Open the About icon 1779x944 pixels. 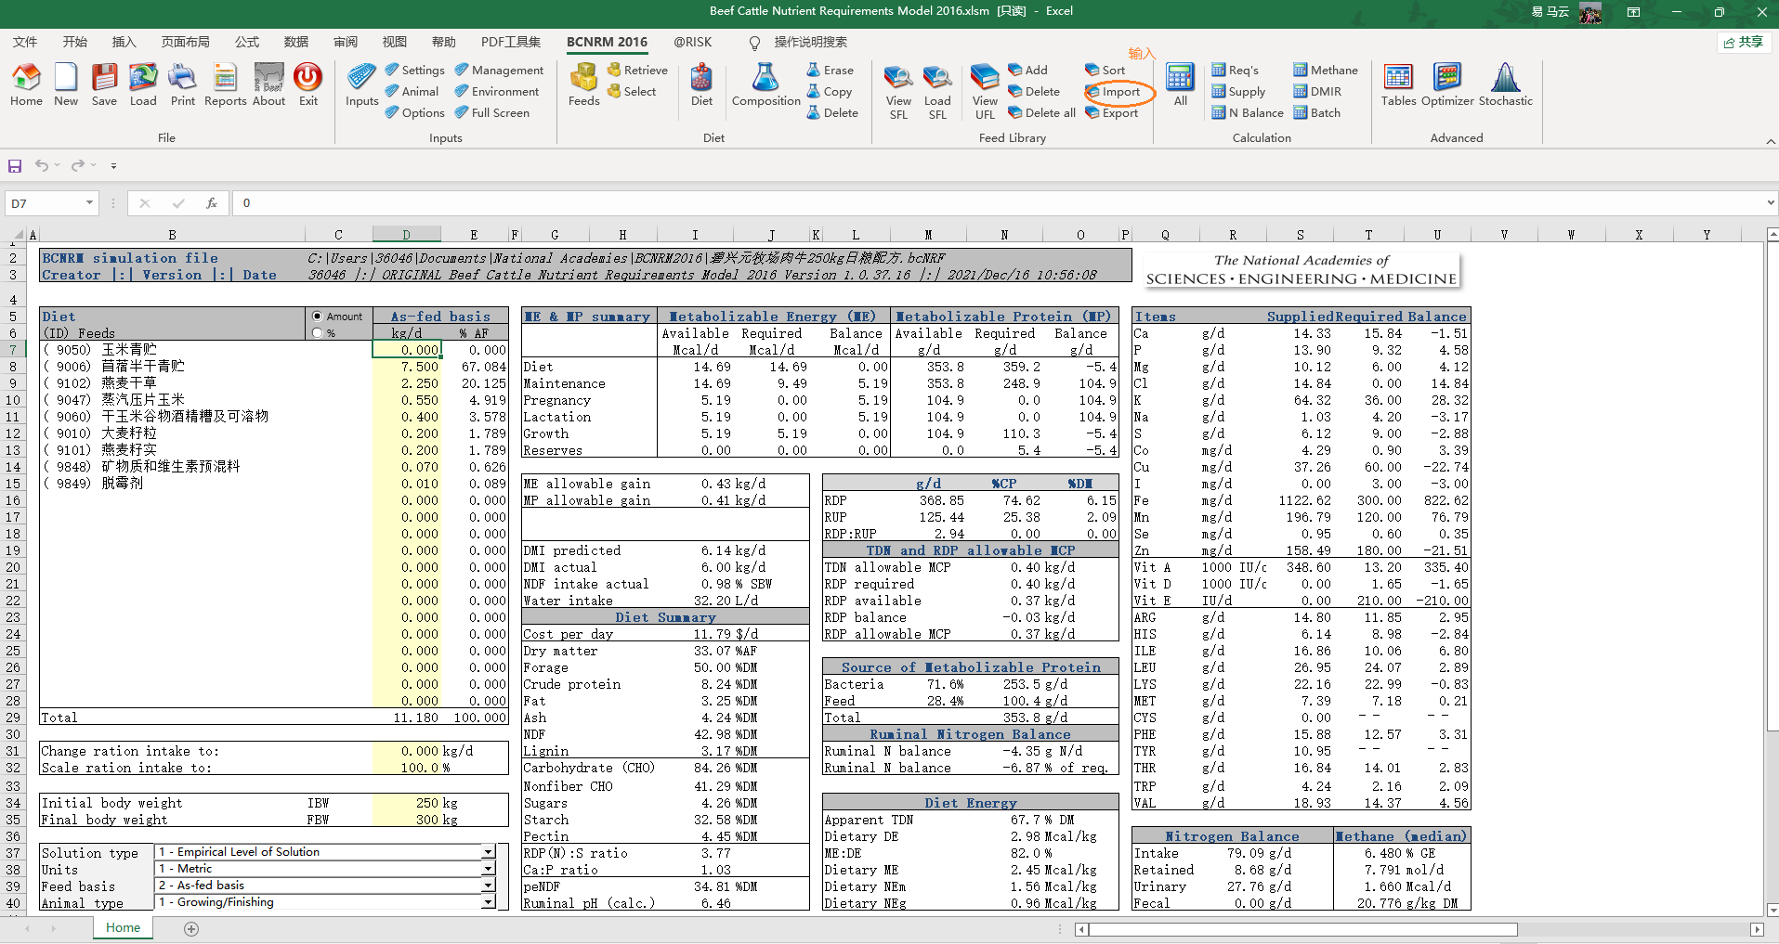pos(268,84)
